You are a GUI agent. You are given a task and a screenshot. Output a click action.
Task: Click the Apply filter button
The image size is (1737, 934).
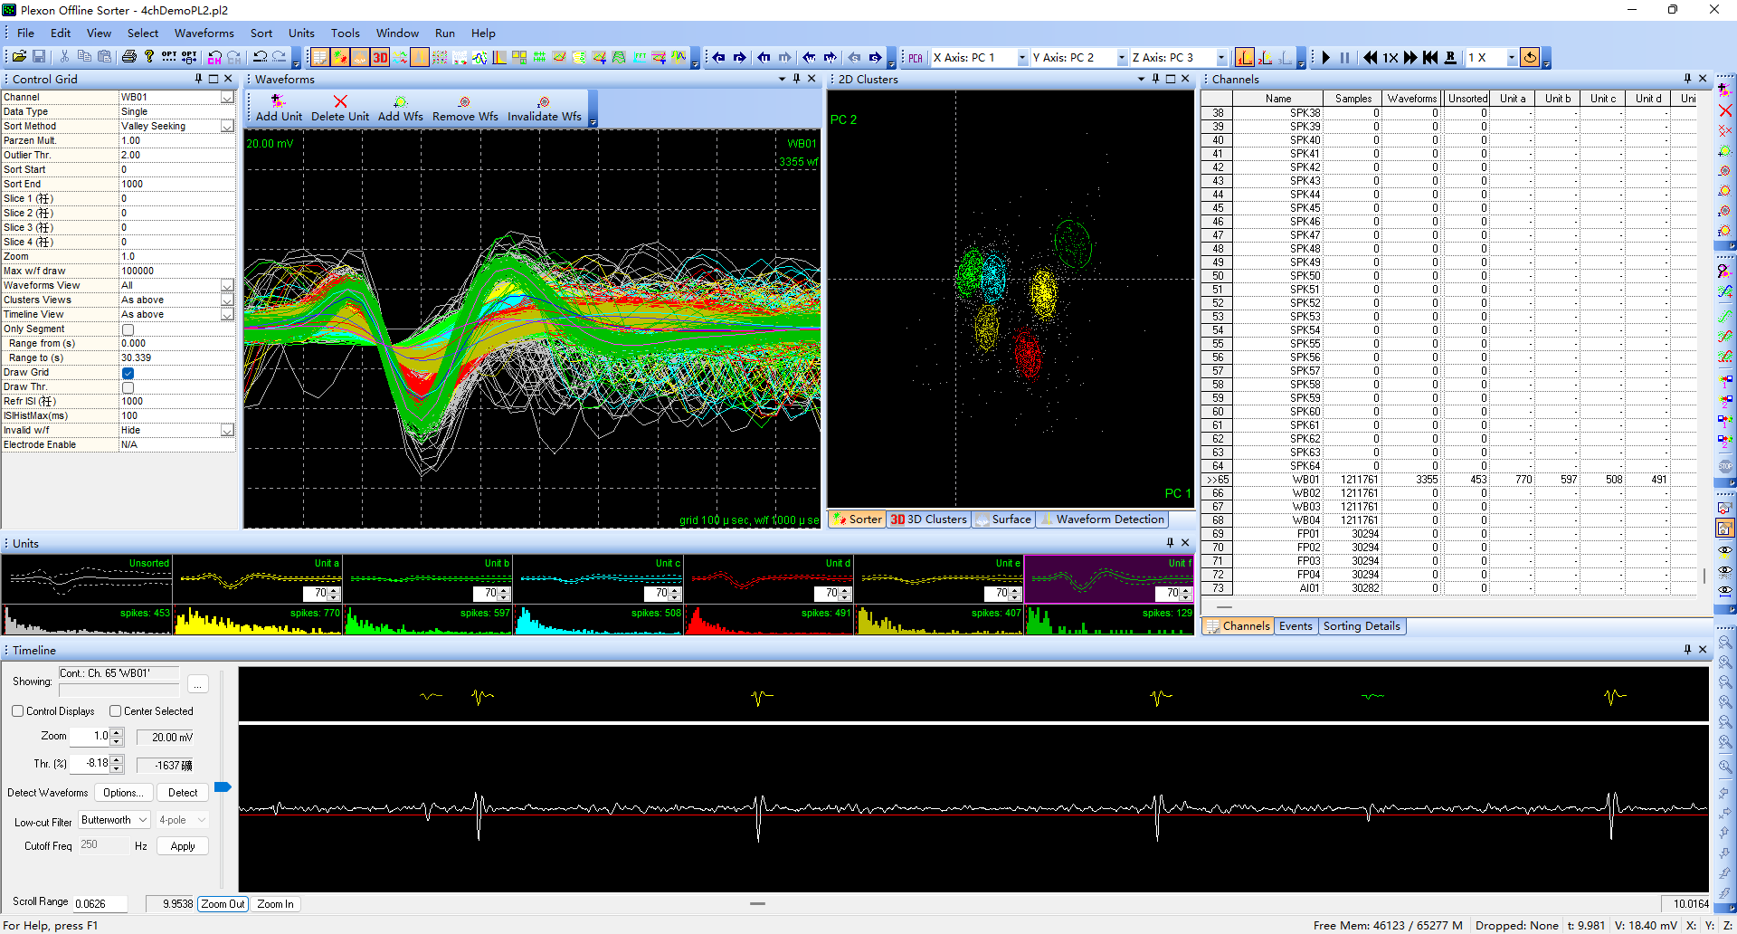coord(183,846)
